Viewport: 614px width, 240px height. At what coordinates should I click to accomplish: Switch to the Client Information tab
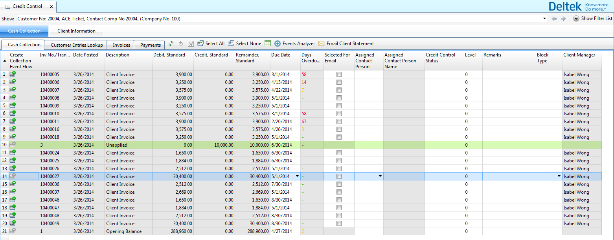click(76, 31)
